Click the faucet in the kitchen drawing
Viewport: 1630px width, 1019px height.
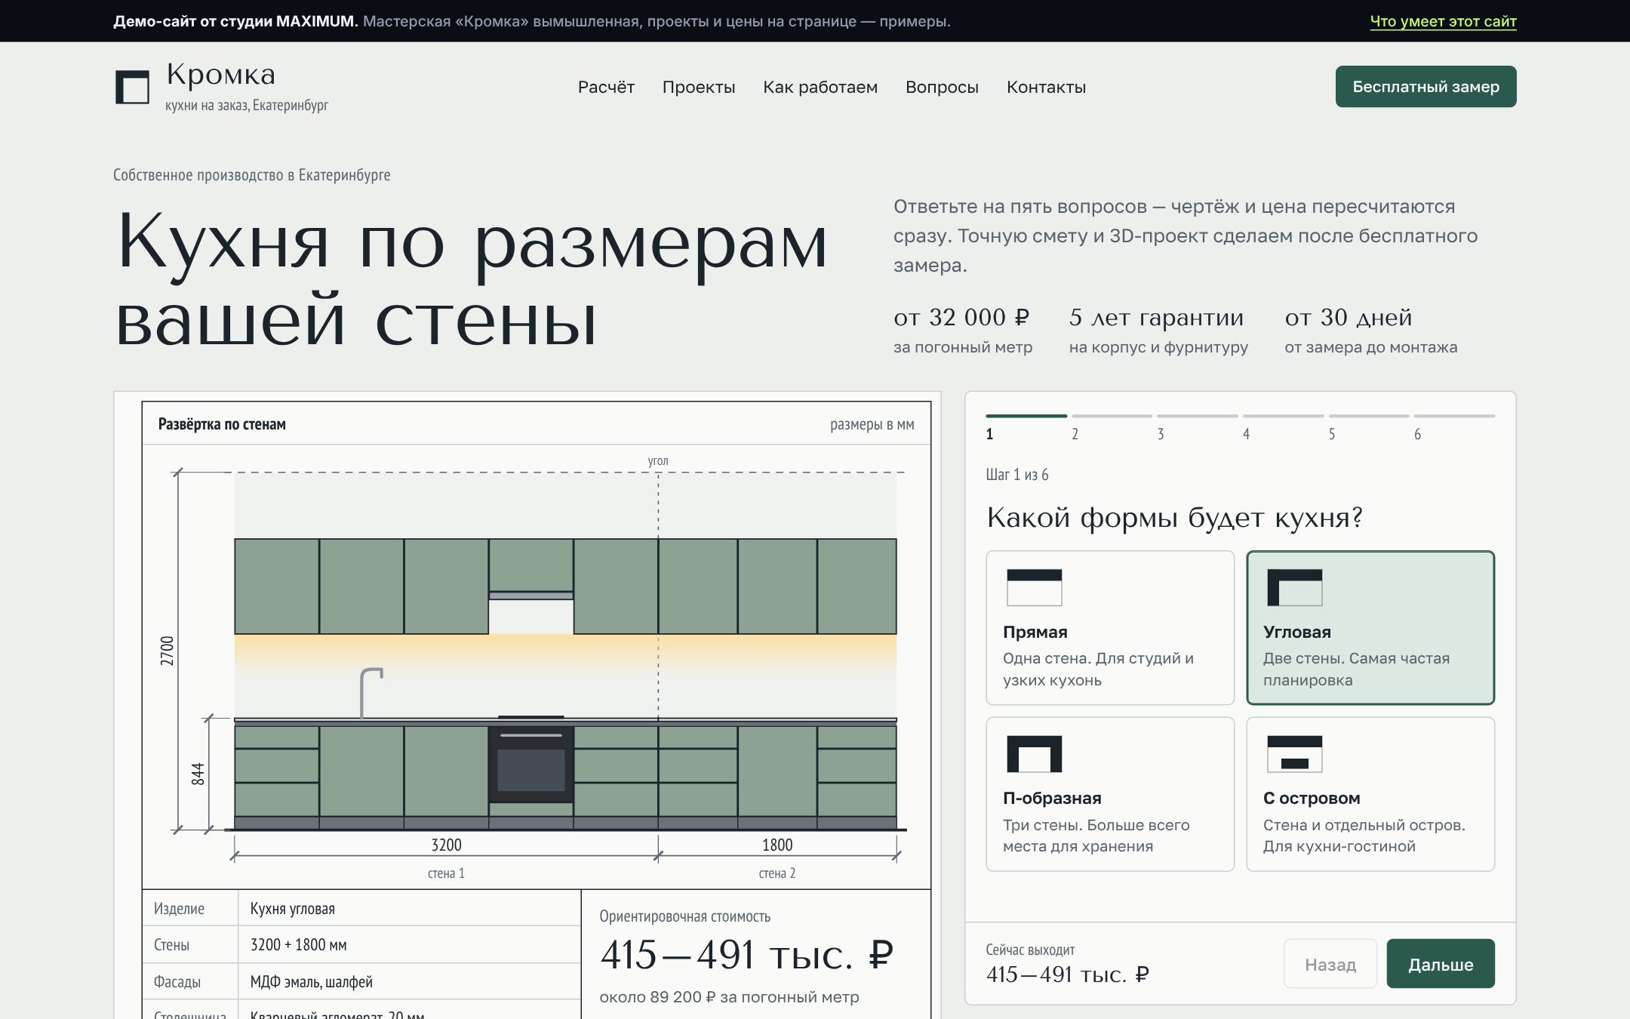(371, 692)
